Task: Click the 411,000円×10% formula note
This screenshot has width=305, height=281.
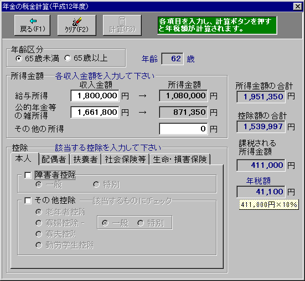Action: click(x=269, y=205)
